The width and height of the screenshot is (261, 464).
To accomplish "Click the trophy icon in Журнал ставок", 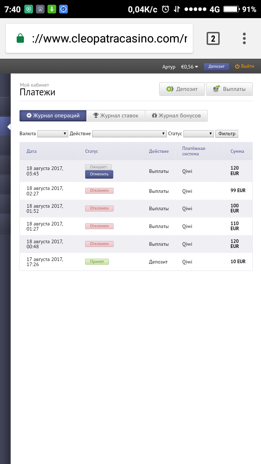I will [96, 116].
